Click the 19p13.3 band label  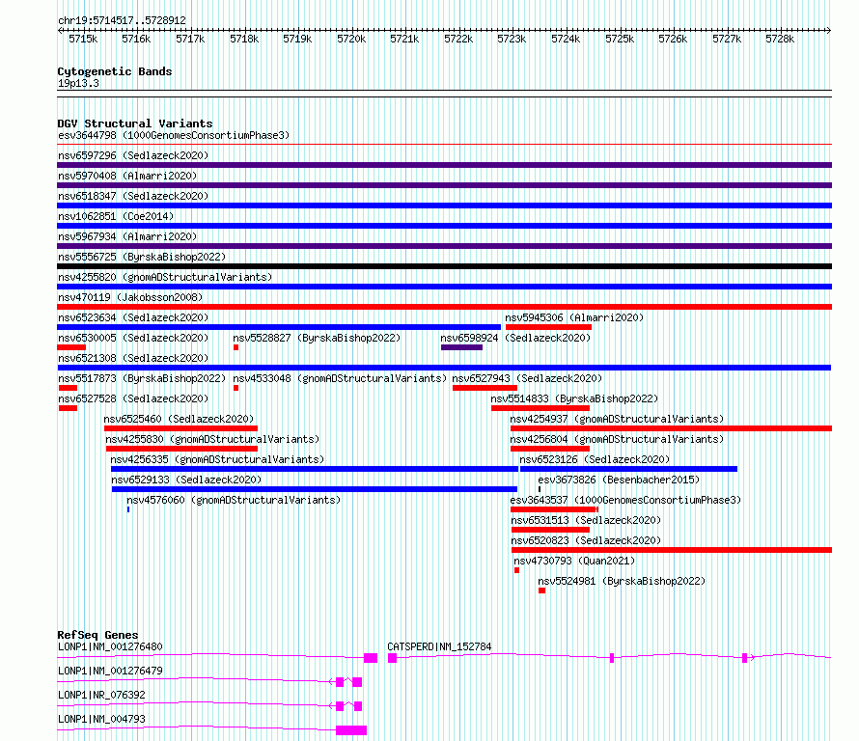[x=78, y=83]
